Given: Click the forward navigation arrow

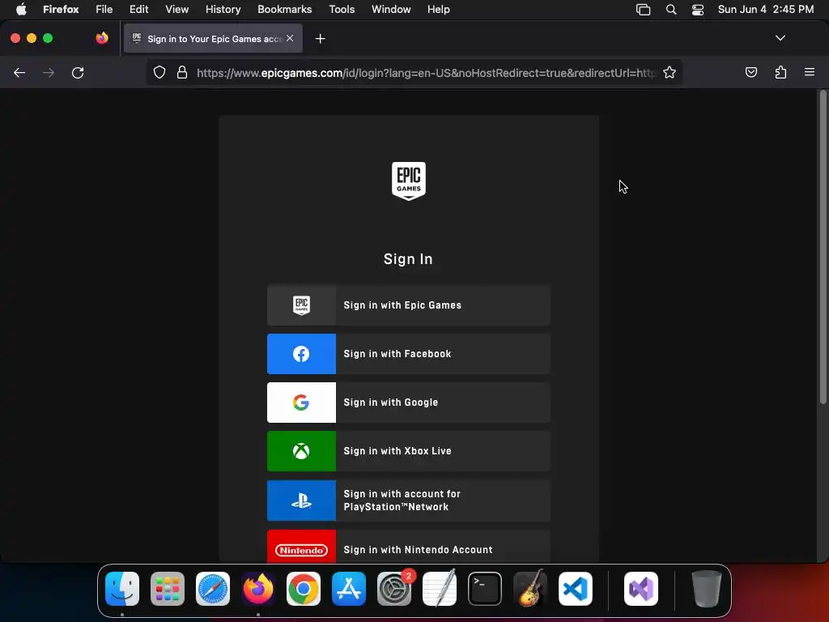Looking at the screenshot, I should 49,72.
